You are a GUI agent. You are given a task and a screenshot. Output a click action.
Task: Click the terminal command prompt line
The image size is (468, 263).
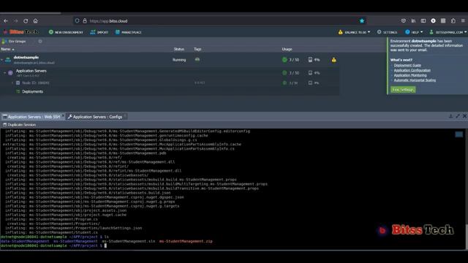pyautogui.click(x=53, y=245)
